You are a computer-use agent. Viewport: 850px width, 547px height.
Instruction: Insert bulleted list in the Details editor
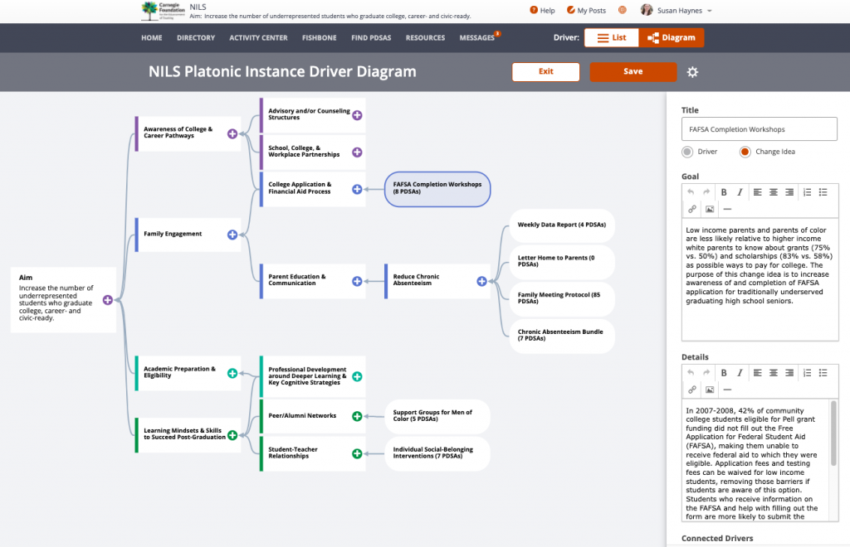(x=823, y=373)
